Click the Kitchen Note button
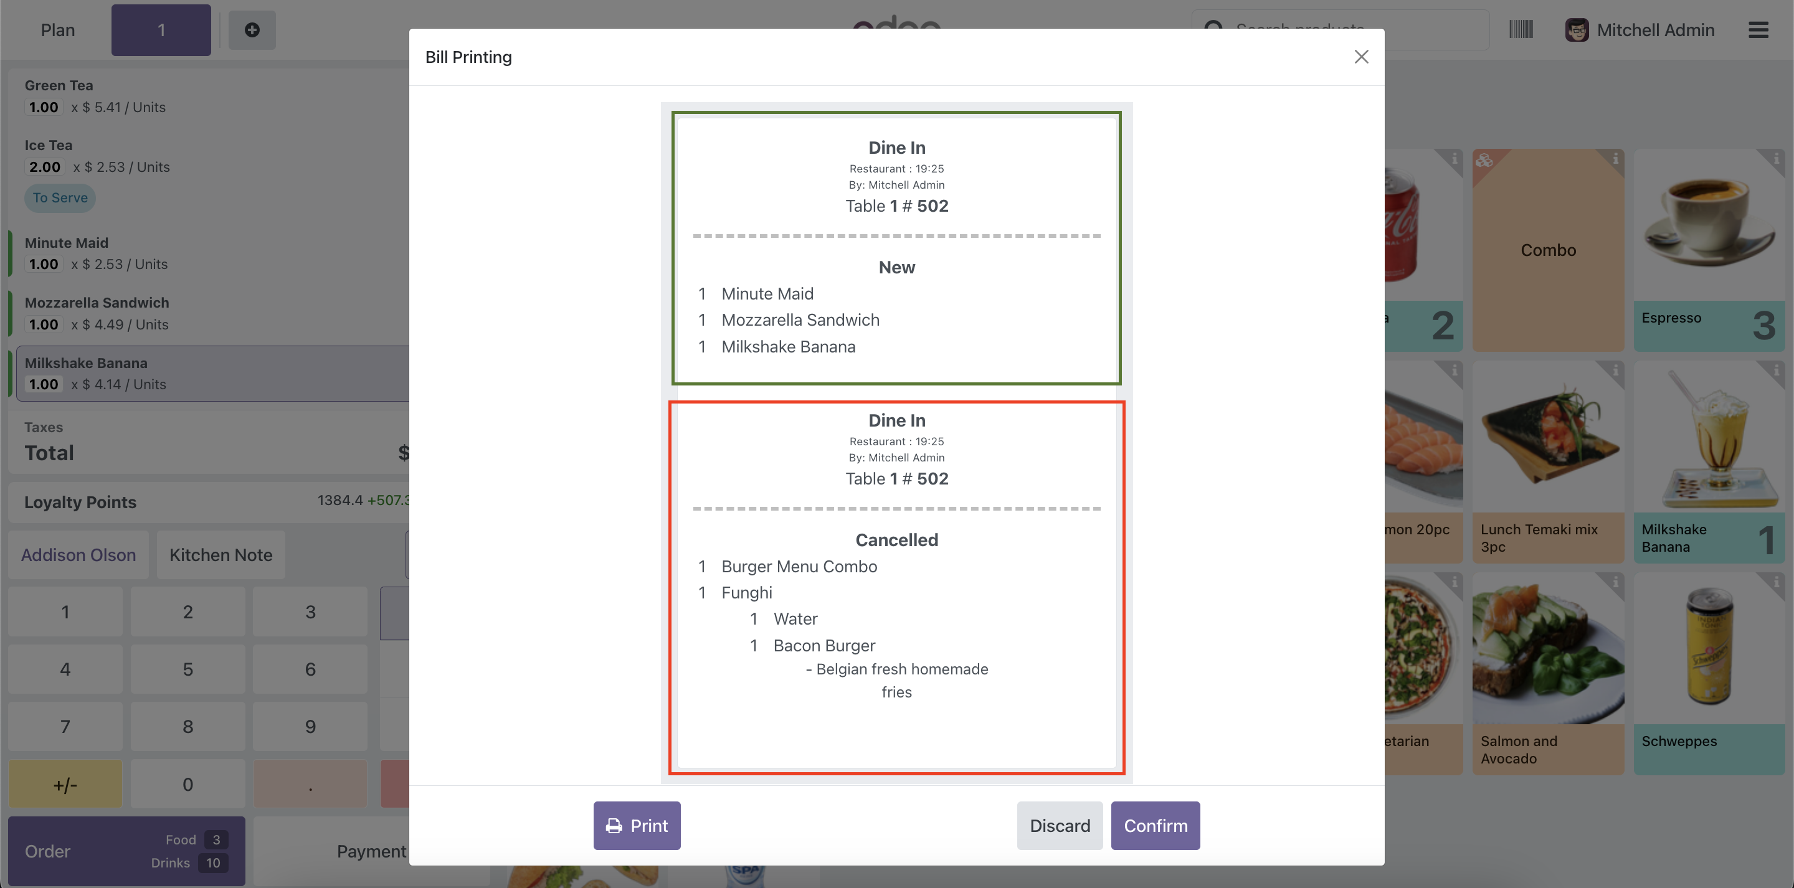This screenshot has height=888, width=1794. point(221,555)
